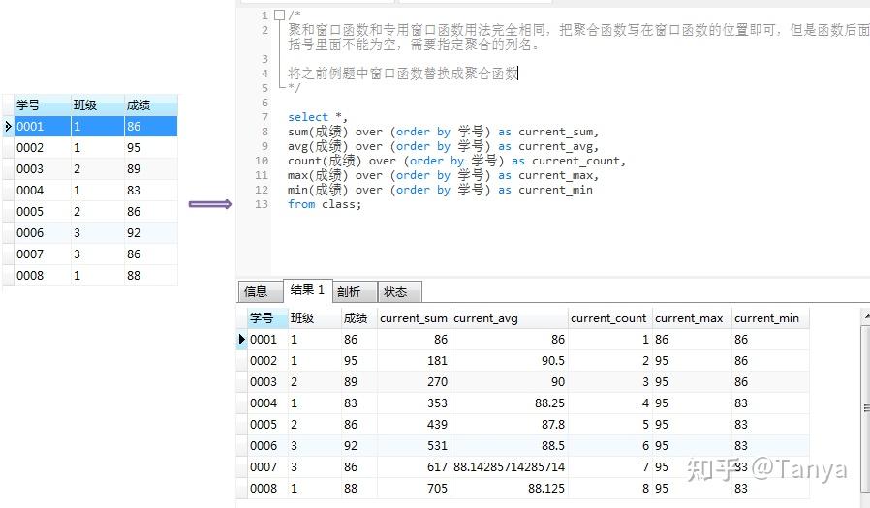Select row 0007 in the source table
The width and height of the screenshot is (870, 508).
[x=90, y=254]
